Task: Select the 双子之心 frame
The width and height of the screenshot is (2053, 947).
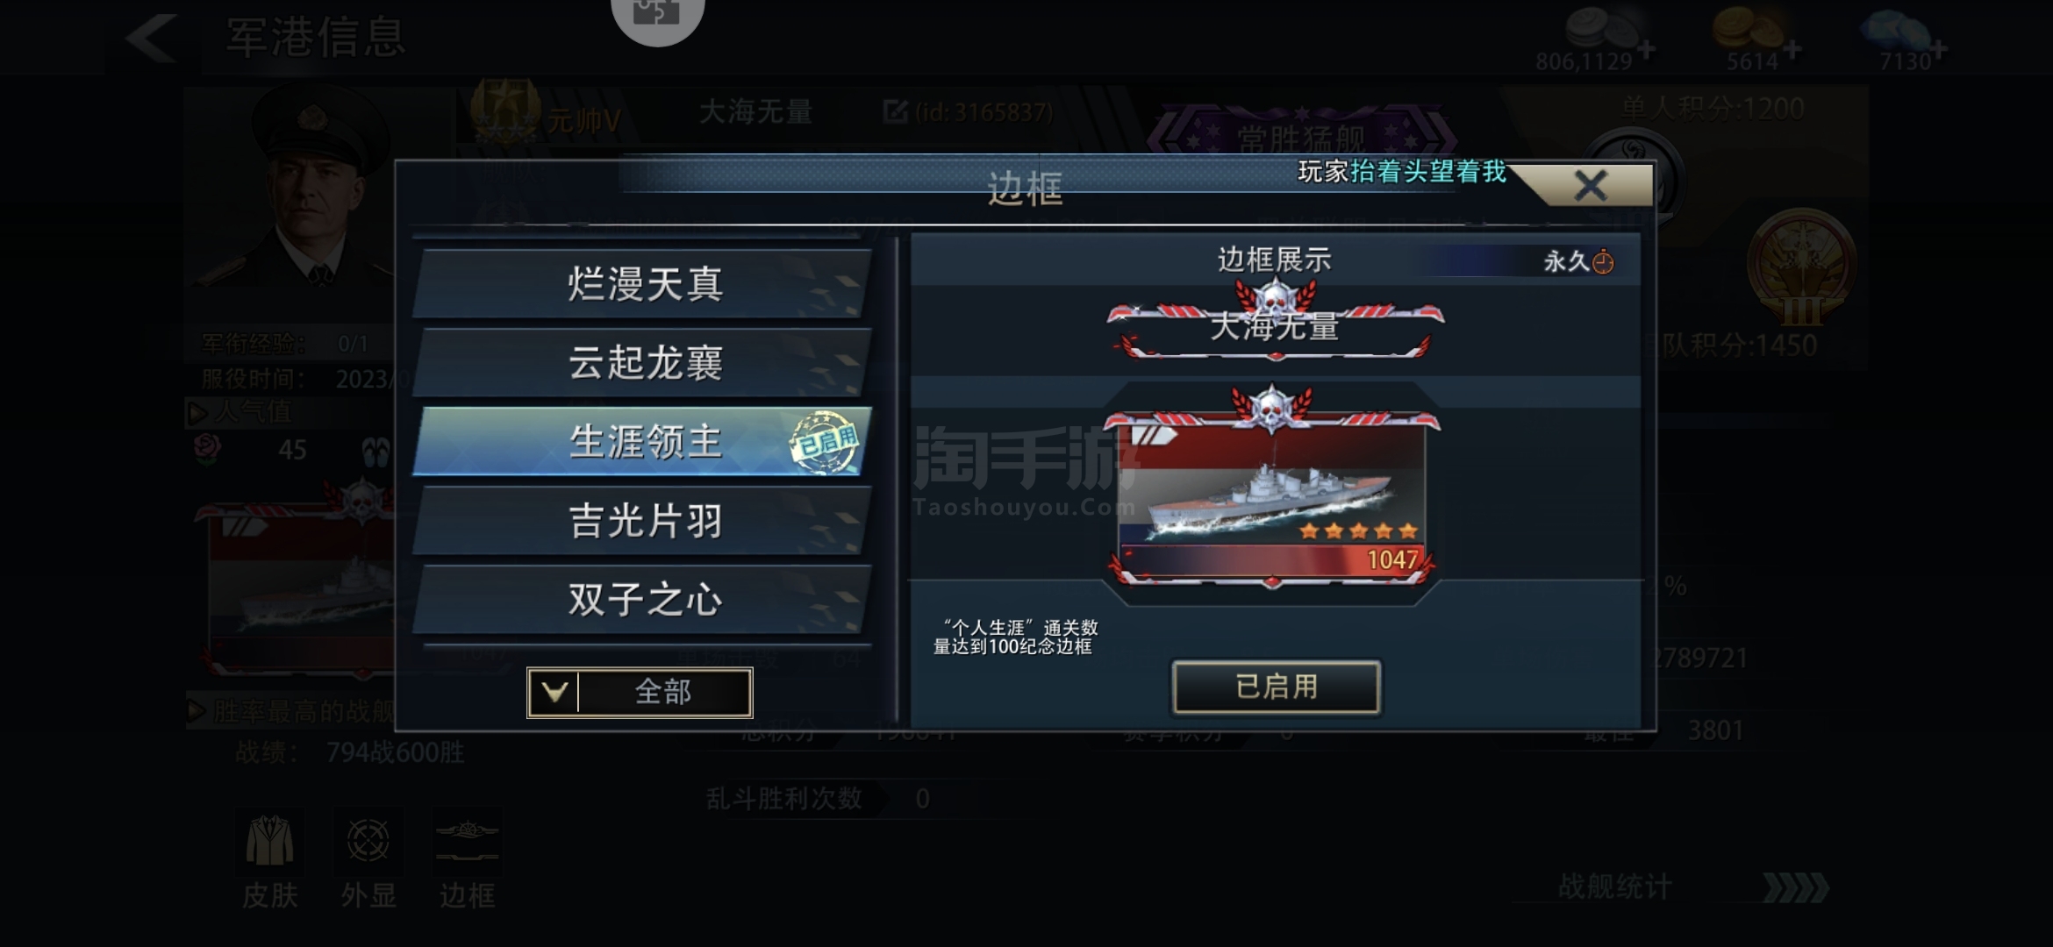Action: [x=643, y=599]
